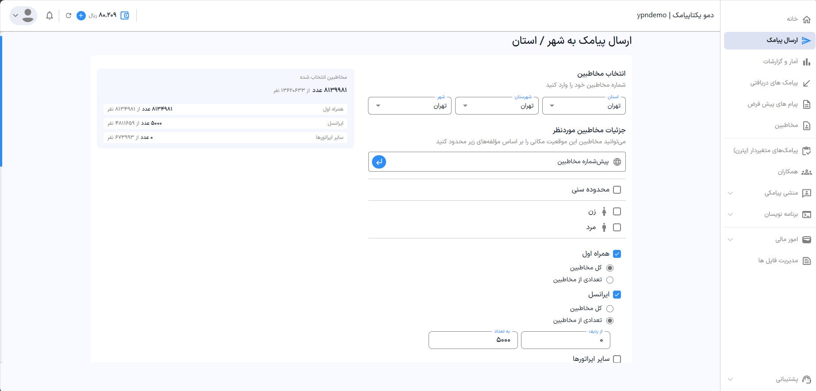Uncheck the Hamrah Aval (همراه اول) checkbox
Image resolution: width=816 pixels, height=391 pixels.
tap(617, 254)
